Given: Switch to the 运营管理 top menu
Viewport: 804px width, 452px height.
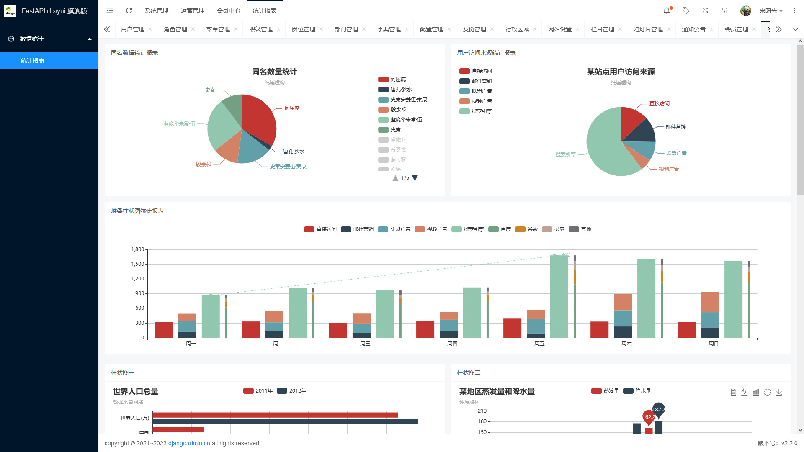Looking at the screenshot, I should click(x=192, y=10).
